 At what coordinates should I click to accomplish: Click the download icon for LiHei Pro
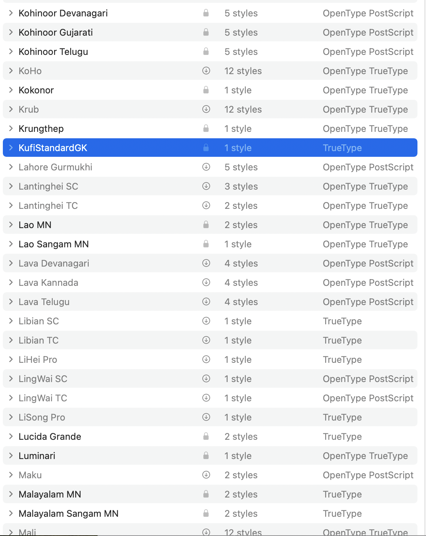(206, 359)
